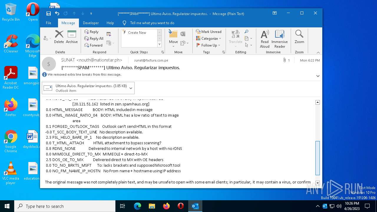The image size is (377, 212).
Task: Archive this message
Action: (x=72, y=37)
